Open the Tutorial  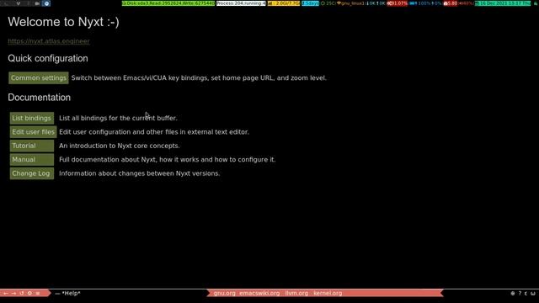pyautogui.click(x=32, y=146)
